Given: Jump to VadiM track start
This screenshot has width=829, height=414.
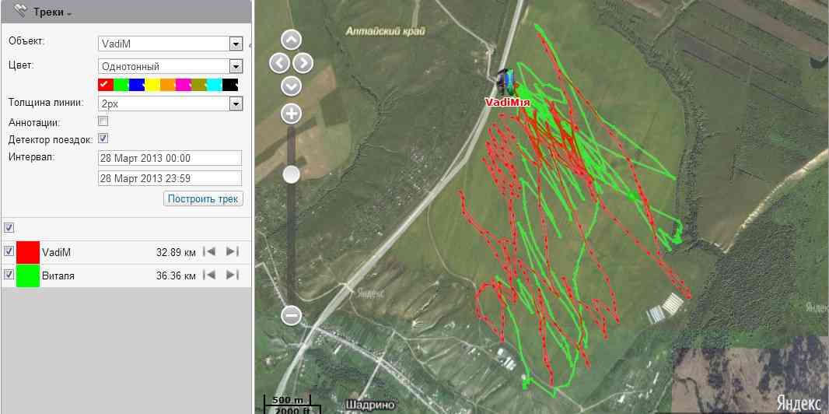Looking at the screenshot, I should 208,251.
